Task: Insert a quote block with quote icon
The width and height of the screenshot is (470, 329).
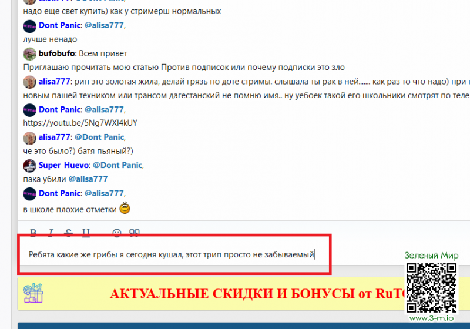Action: coord(134,233)
